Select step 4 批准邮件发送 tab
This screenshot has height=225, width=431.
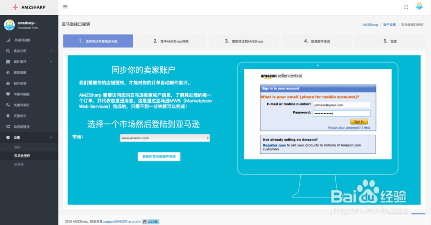[x=317, y=41]
